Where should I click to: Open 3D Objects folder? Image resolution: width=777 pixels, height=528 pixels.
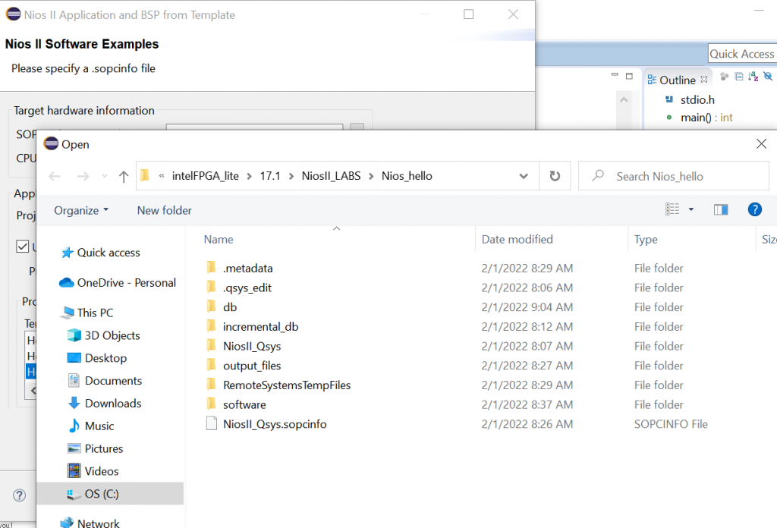tap(112, 335)
